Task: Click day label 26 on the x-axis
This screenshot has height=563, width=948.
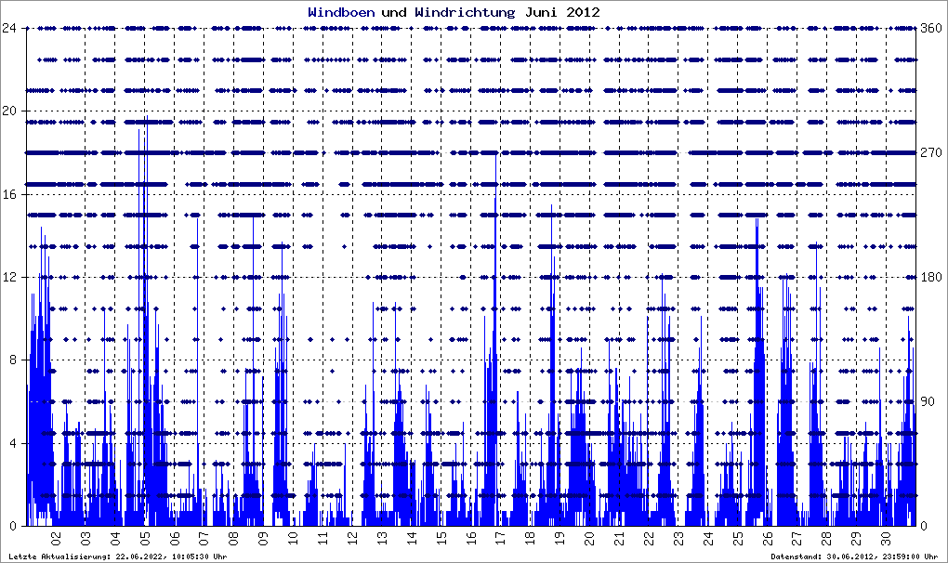Action: click(767, 538)
